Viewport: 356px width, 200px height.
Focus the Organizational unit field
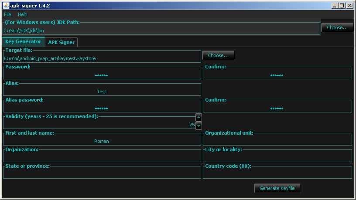click(277, 141)
